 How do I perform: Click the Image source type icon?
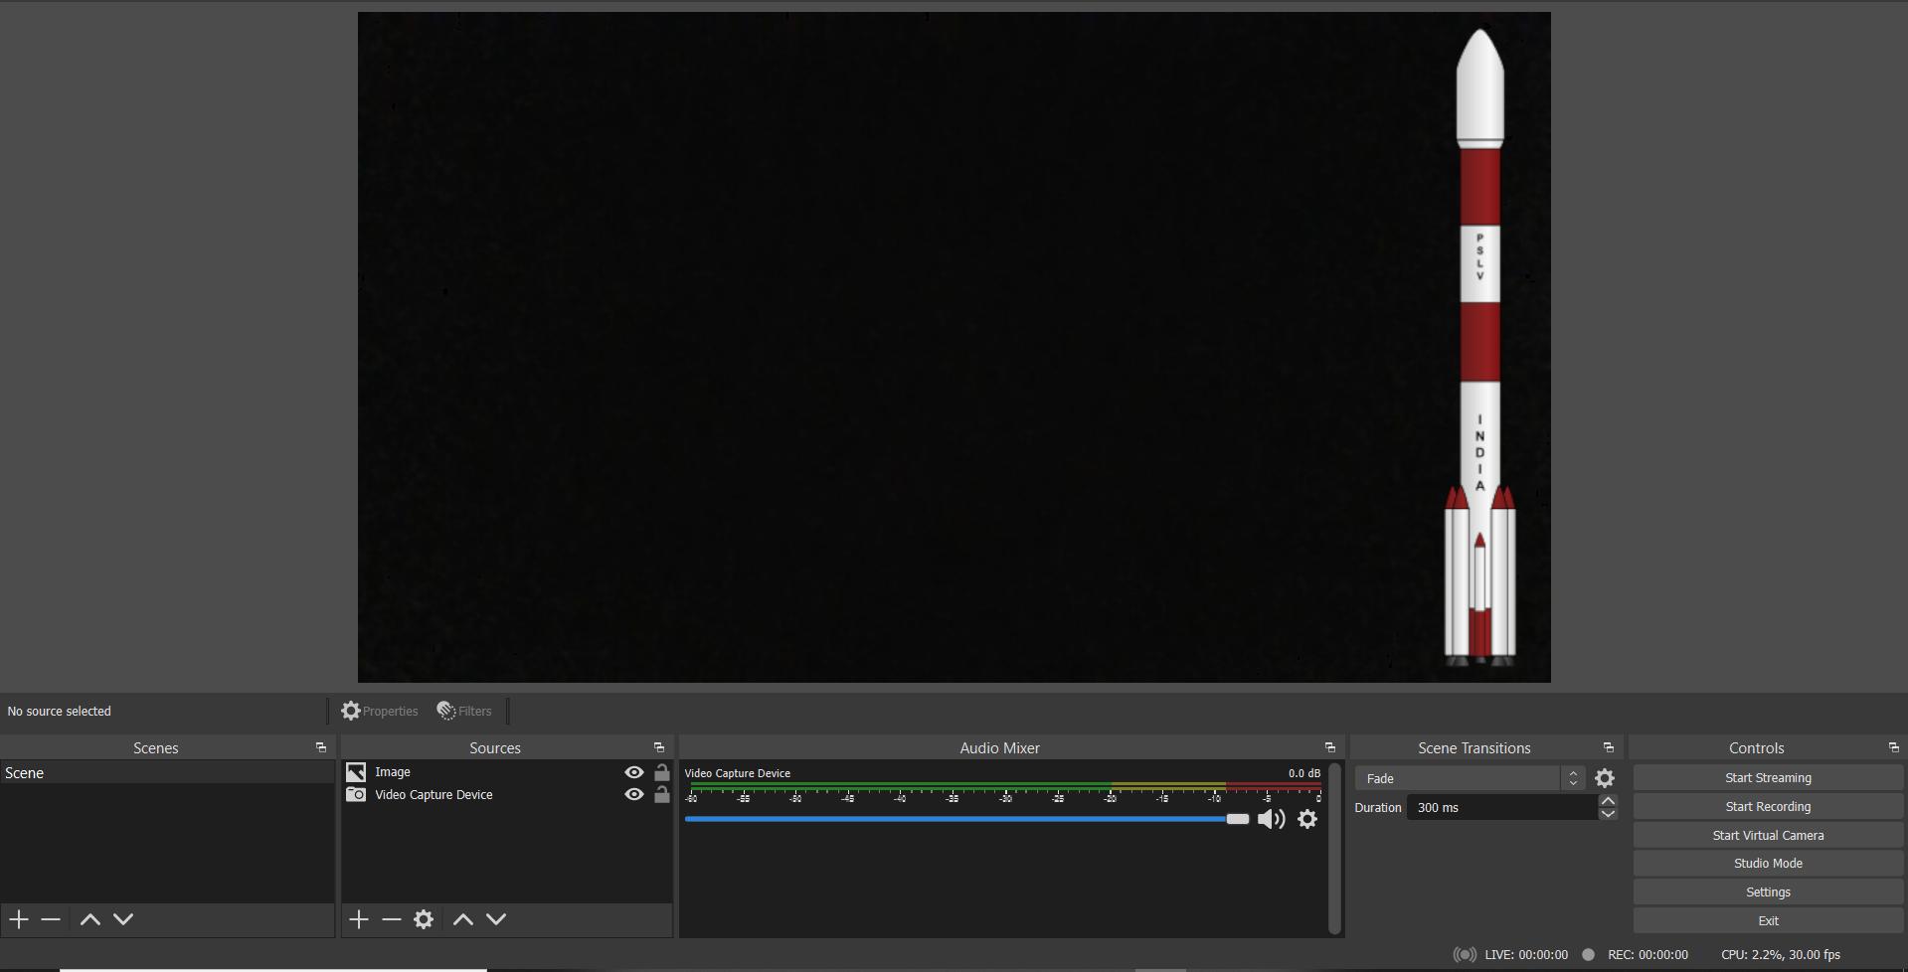tap(356, 772)
